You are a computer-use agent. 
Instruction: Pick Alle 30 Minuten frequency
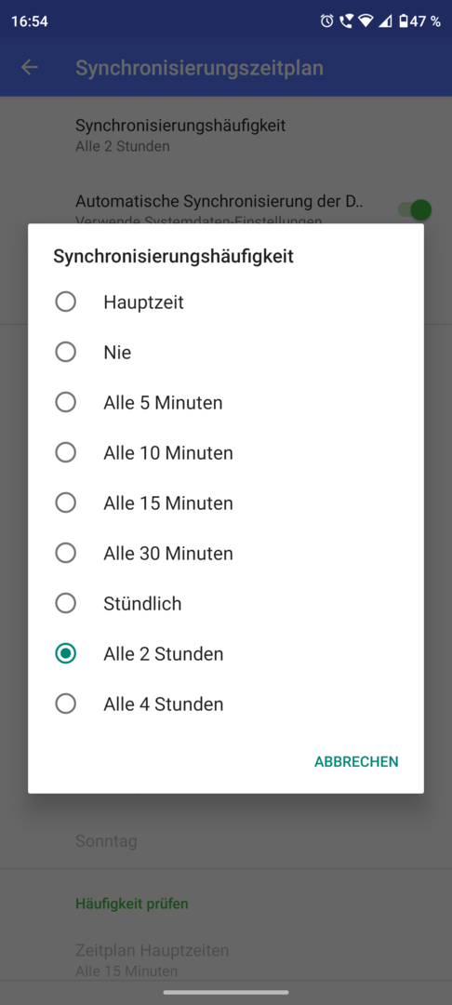click(x=226, y=553)
